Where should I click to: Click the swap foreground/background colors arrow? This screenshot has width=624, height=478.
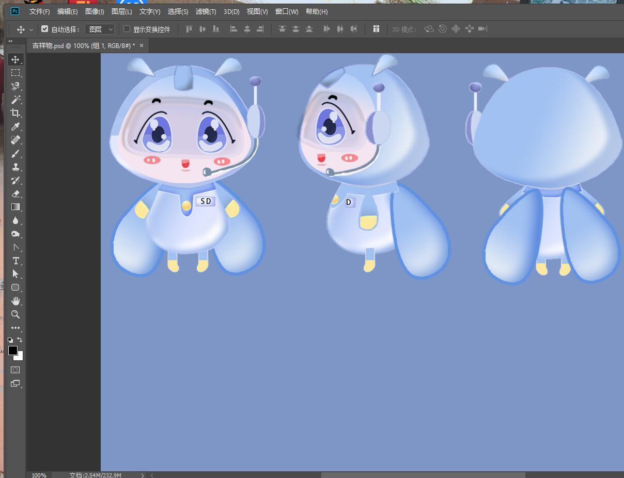click(20, 340)
